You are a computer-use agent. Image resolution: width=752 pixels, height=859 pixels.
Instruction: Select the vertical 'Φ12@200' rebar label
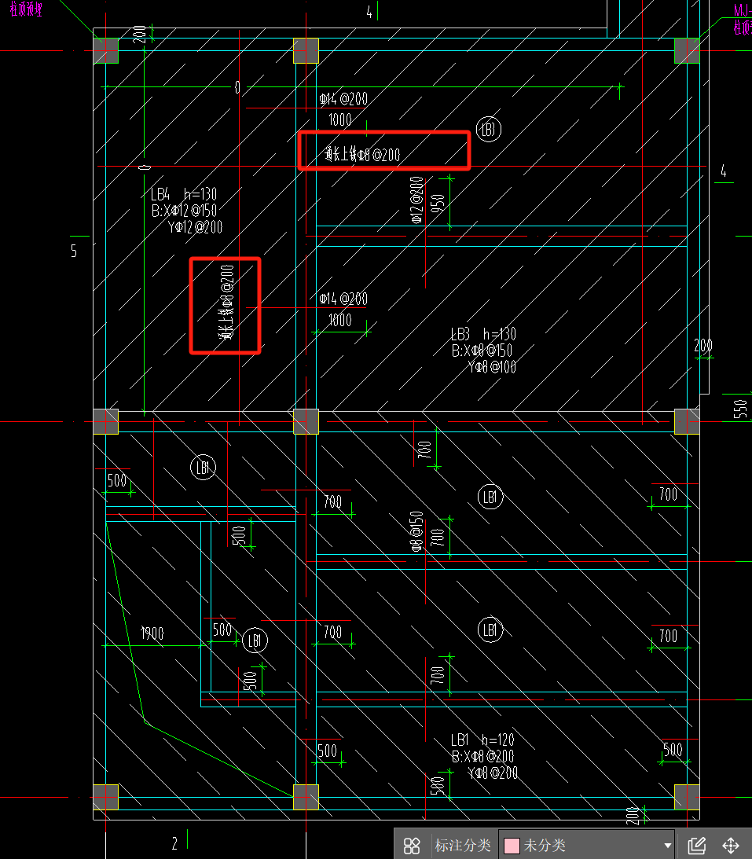(416, 200)
